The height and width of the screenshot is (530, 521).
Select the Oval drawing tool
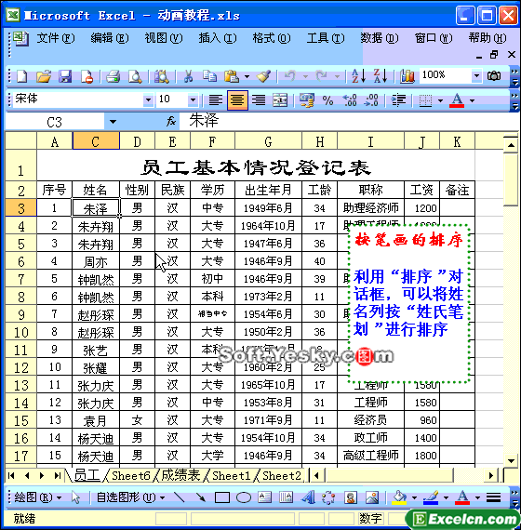(x=244, y=497)
